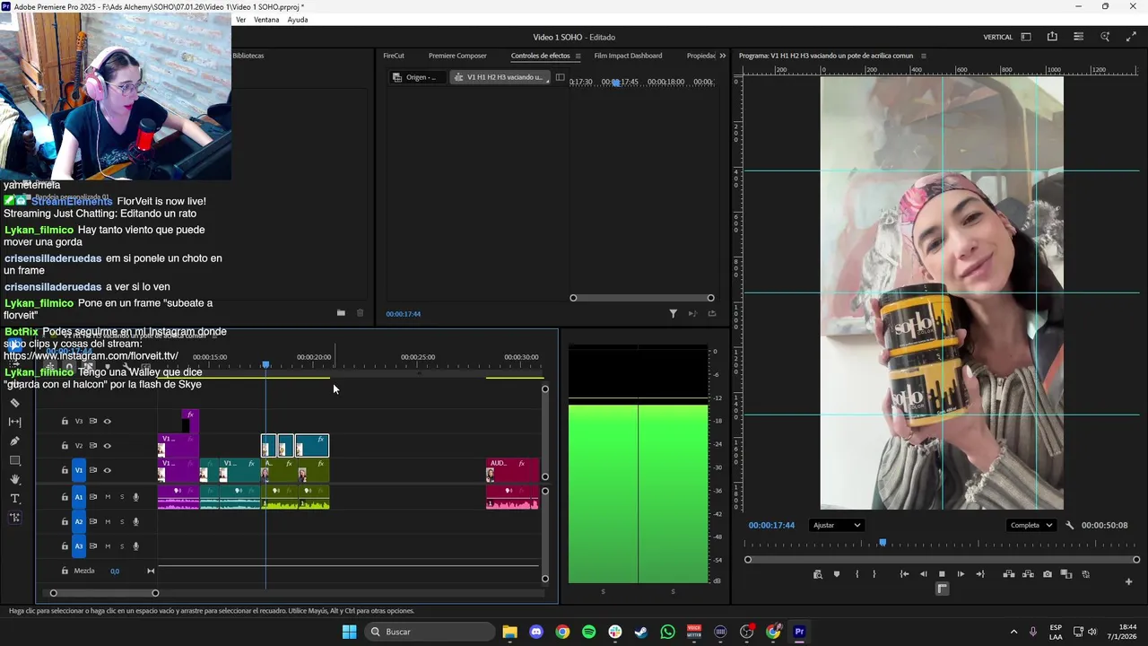Switch to the FireCut tab
1148x646 pixels.
point(394,56)
